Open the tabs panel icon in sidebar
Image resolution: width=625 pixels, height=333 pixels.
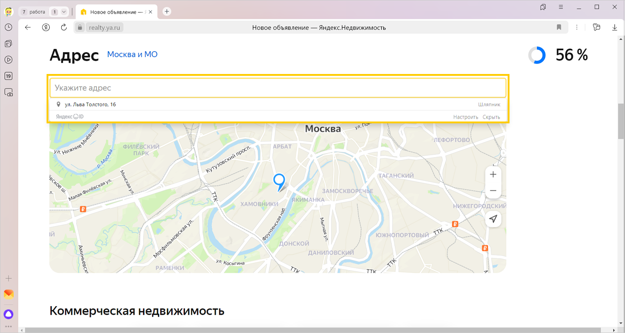coord(9,44)
